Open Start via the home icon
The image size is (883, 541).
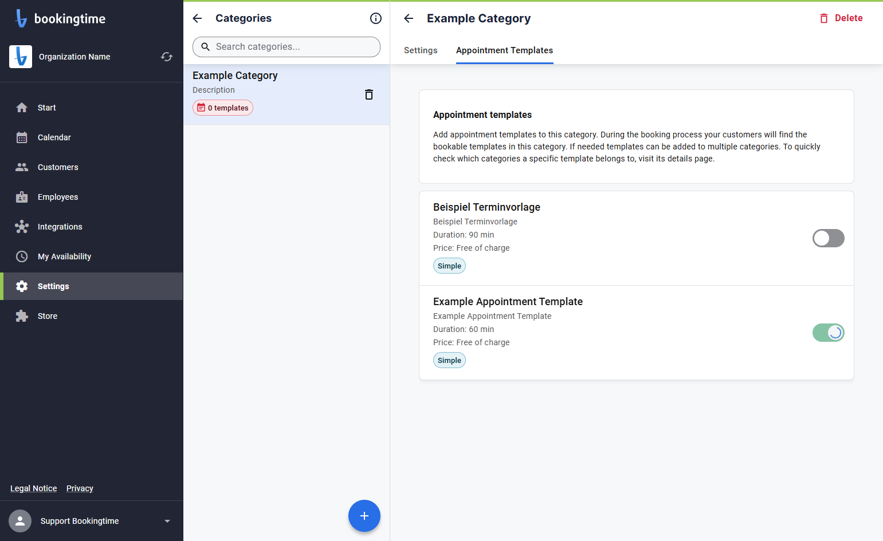[x=22, y=108]
